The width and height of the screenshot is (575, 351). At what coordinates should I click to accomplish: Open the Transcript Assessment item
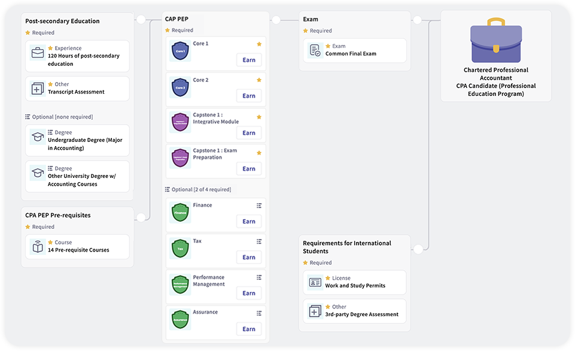pos(77,89)
